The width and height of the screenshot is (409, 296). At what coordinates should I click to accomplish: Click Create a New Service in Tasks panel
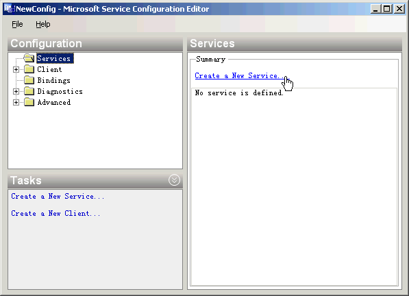[58, 196]
